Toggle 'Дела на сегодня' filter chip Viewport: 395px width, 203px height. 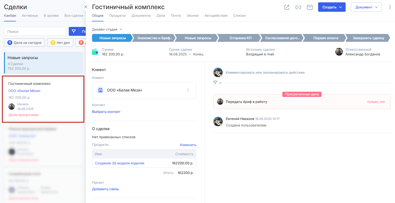point(25,43)
